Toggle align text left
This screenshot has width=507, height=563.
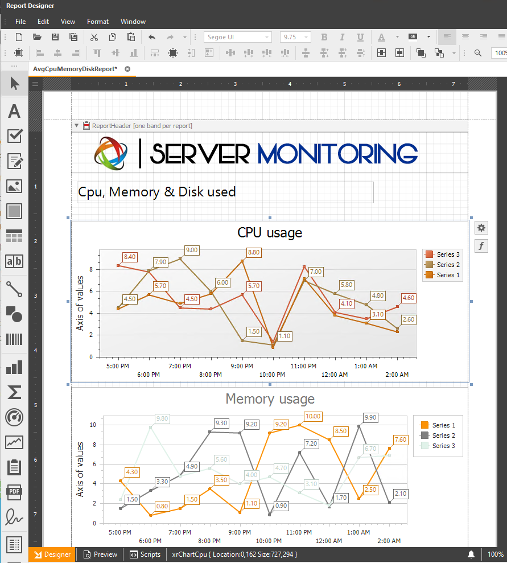[x=447, y=37]
